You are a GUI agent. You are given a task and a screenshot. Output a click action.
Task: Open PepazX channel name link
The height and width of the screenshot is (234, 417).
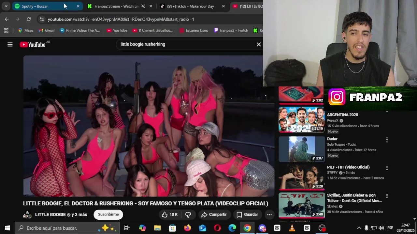coord(333,120)
